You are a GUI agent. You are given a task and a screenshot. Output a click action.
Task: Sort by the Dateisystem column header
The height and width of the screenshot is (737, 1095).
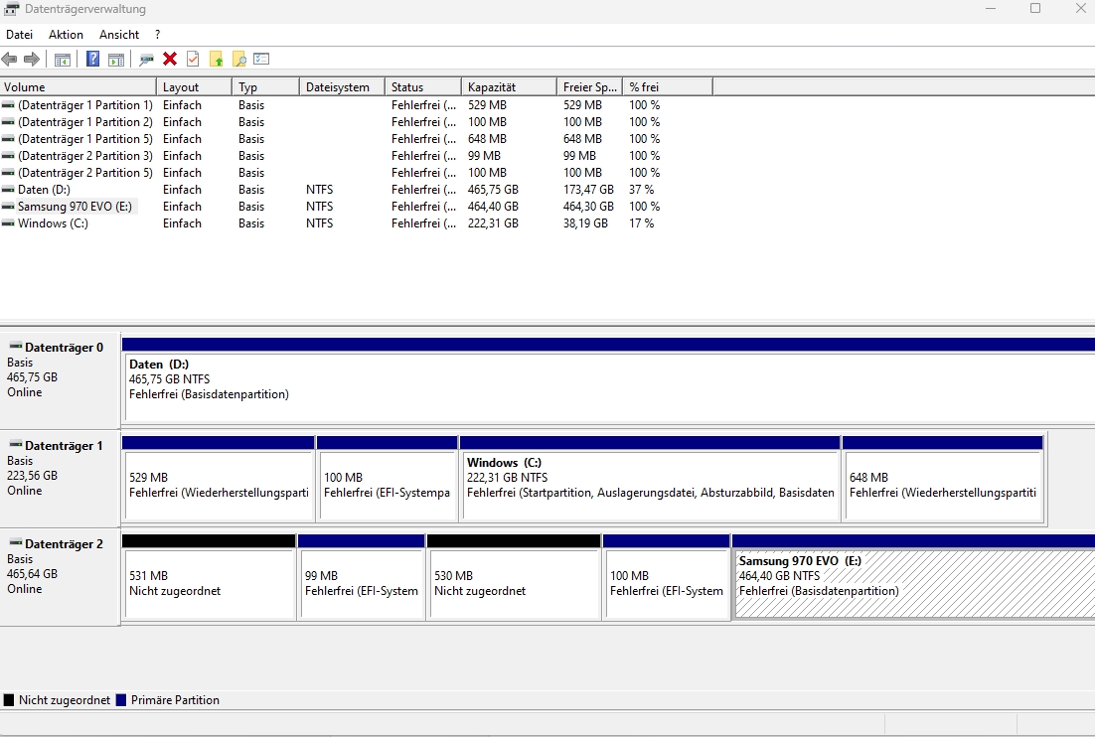[342, 87]
